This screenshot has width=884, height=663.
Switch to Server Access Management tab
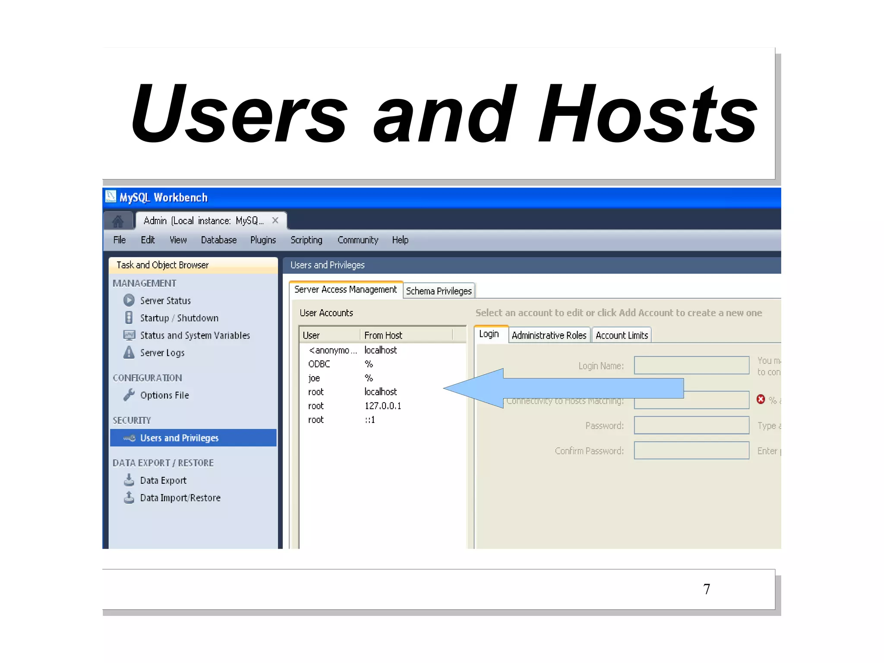[346, 289]
